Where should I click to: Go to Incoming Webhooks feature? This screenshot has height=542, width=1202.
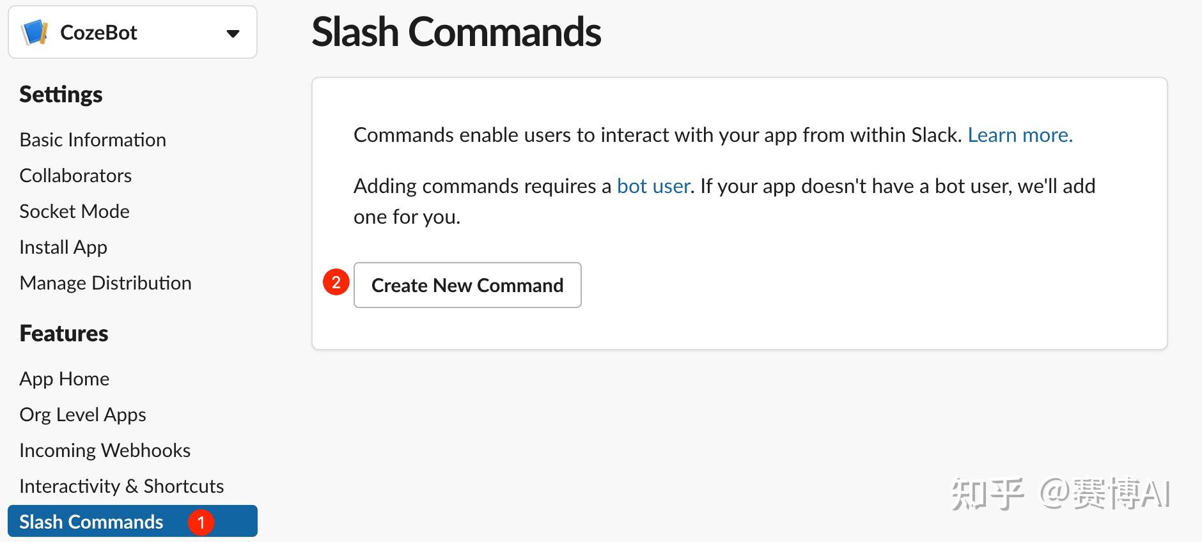point(105,451)
